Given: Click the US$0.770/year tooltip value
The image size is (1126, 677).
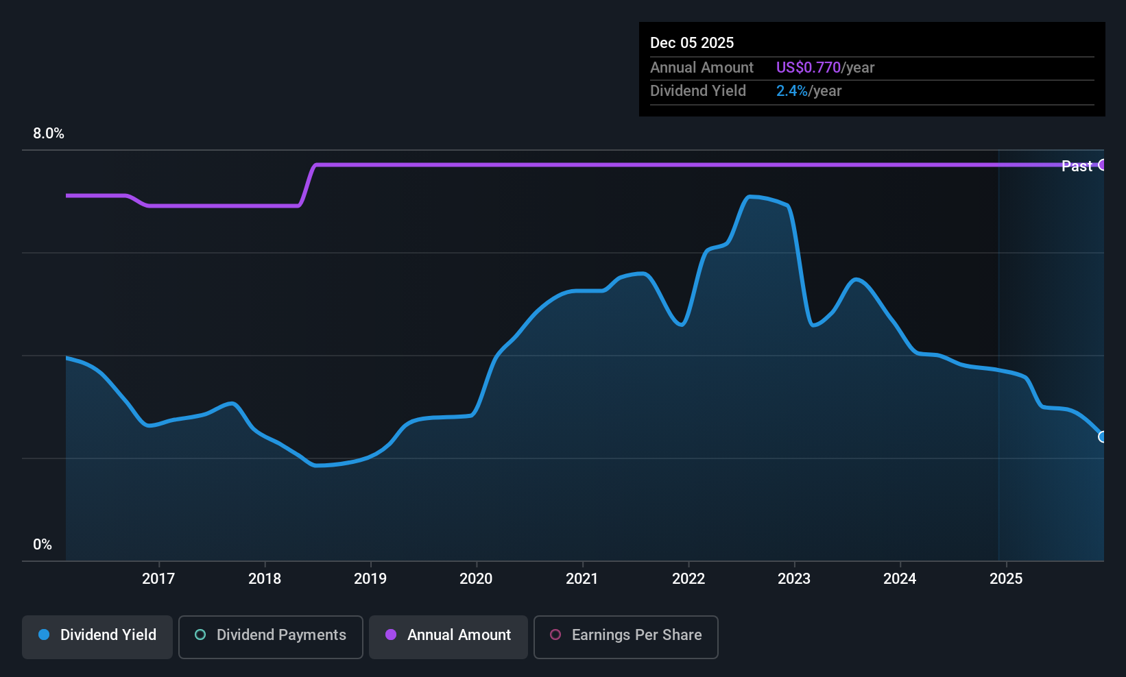Looking at the screenshot, I should [x=825, y=67].
